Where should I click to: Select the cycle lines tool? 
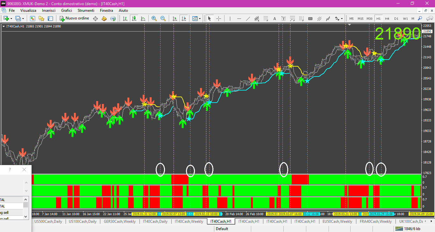pyautogui.click(x=328, y=18)
